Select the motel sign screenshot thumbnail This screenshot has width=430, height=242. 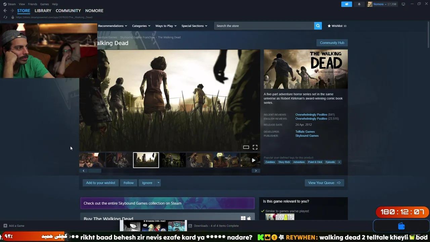pyautogui.click(x=226, y=160)
